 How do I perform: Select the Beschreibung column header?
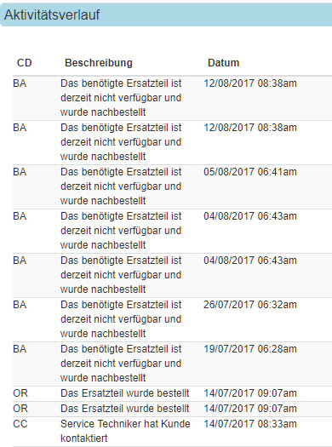(x=99, y=63)
